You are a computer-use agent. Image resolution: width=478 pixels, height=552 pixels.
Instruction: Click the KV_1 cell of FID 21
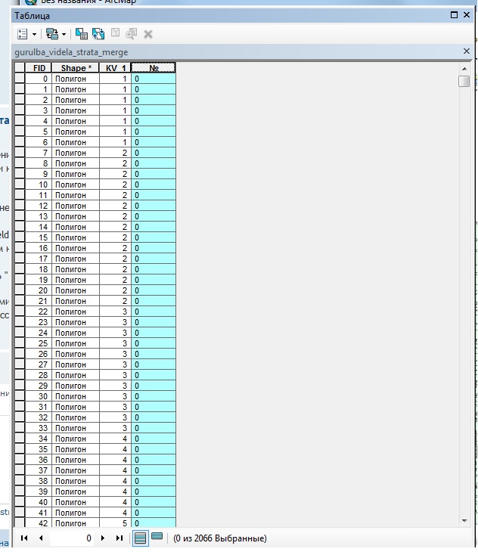pyautogui.click(x=116, y=301)
